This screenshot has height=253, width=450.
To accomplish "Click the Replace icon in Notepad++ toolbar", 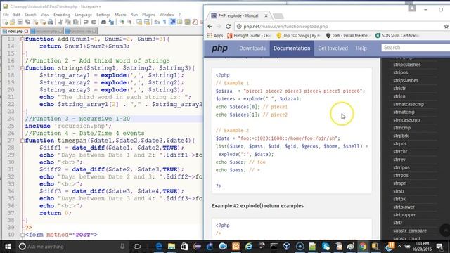I will 111,22.
